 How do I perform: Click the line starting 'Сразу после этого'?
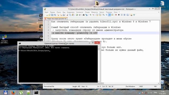(x=91, y=39)
